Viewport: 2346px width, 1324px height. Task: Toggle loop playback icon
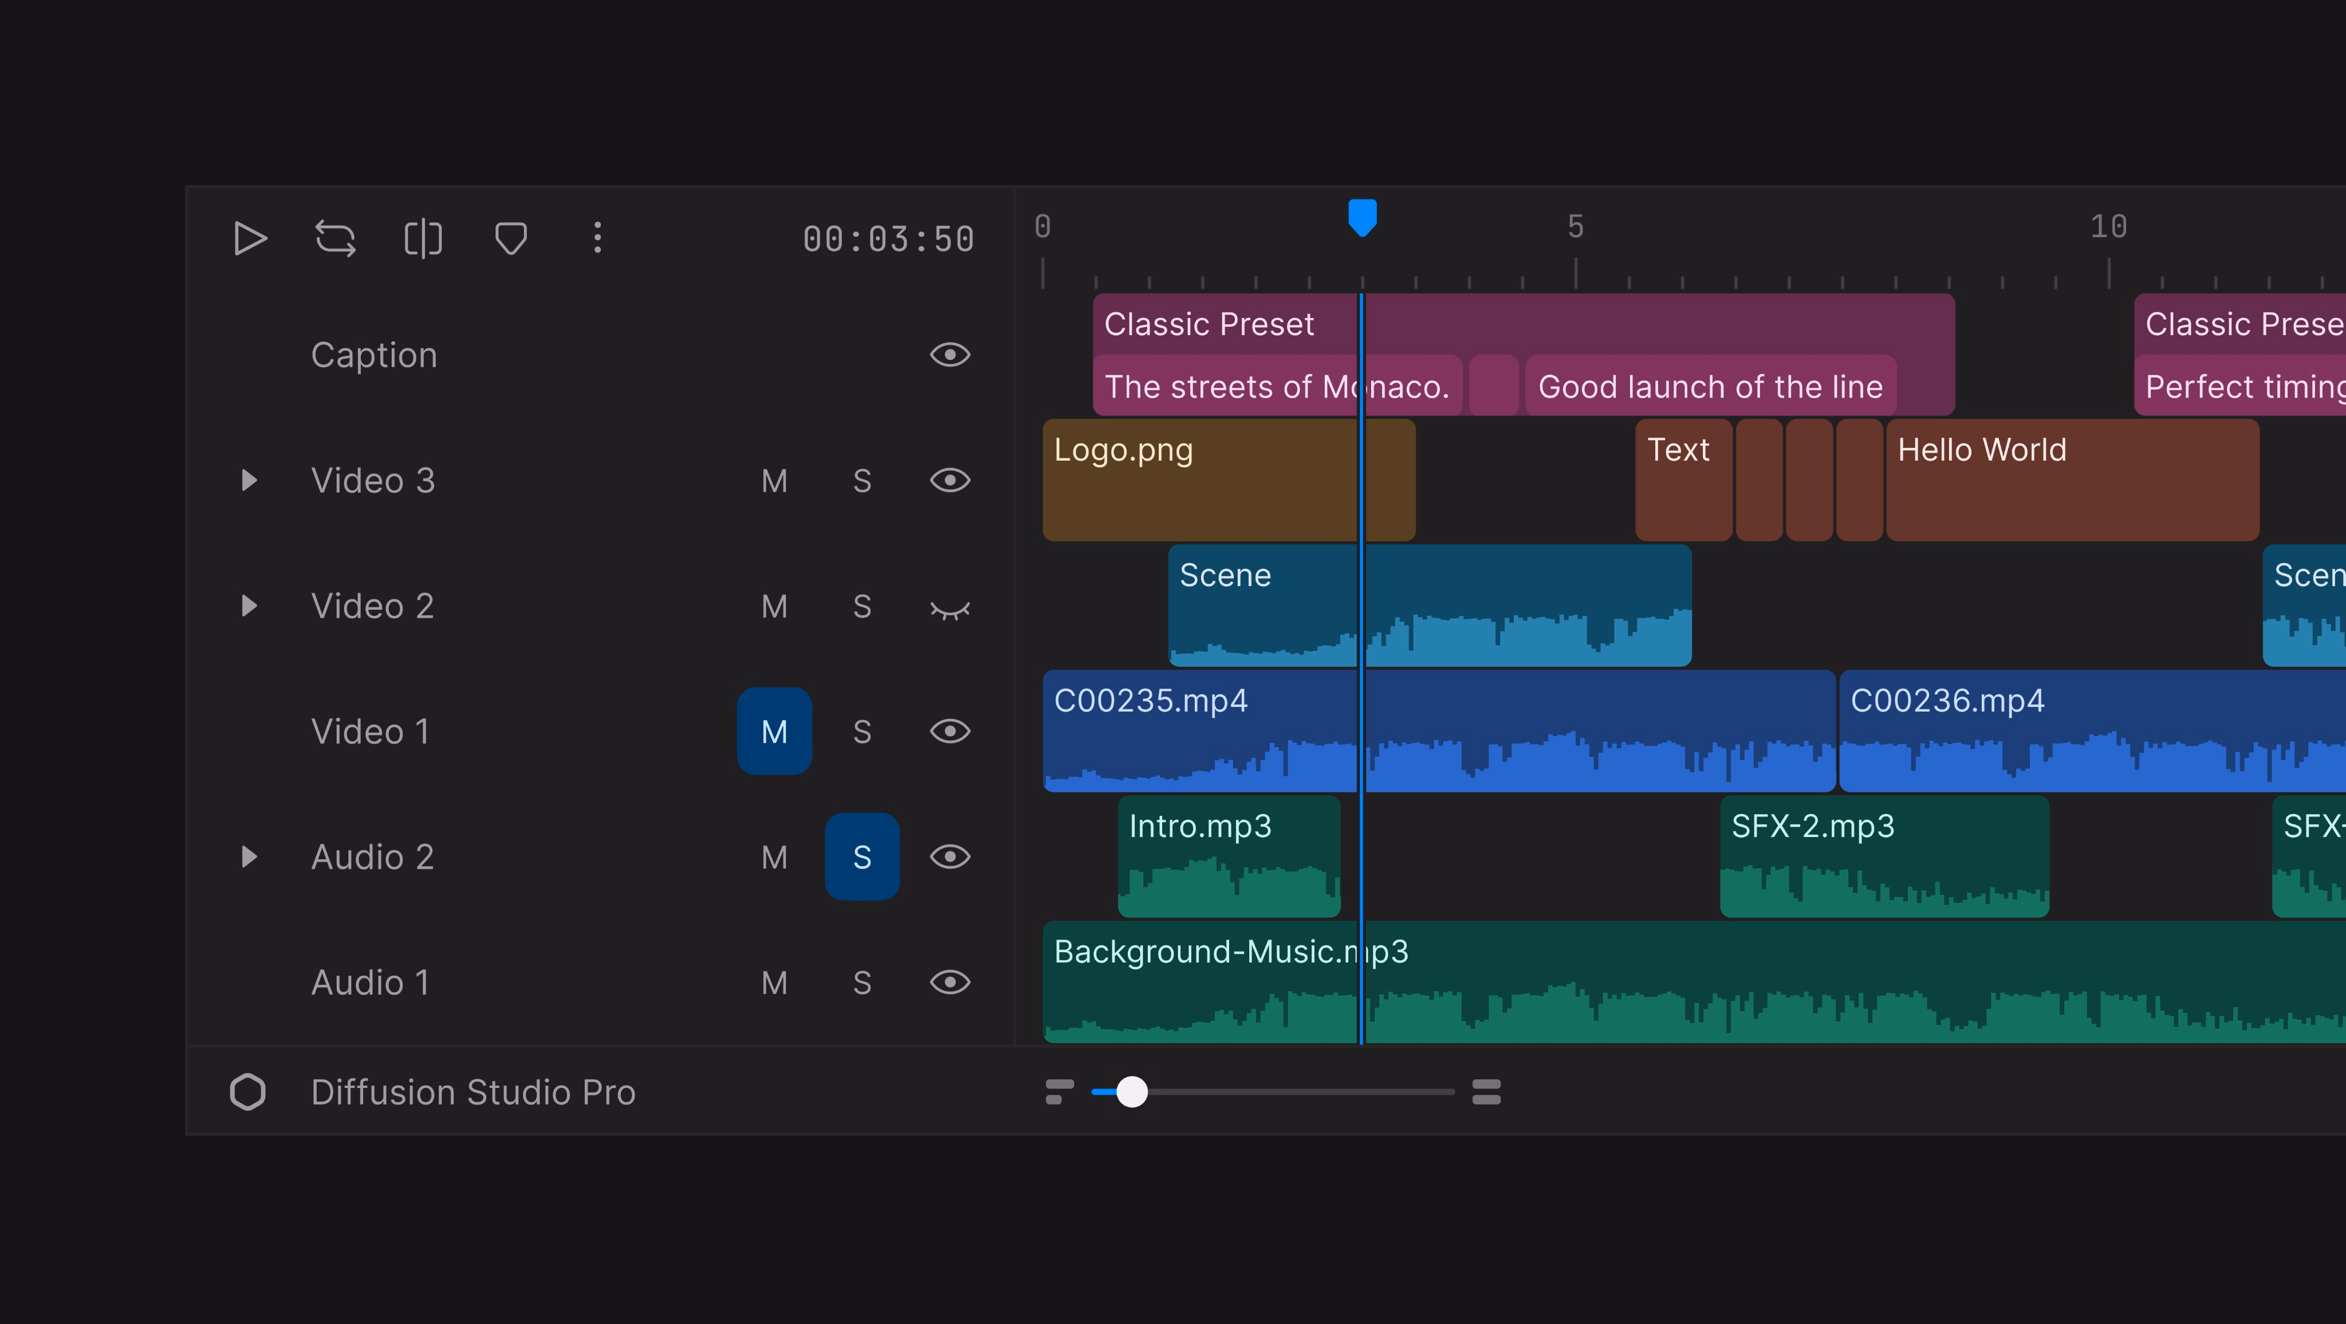point(335,239)
